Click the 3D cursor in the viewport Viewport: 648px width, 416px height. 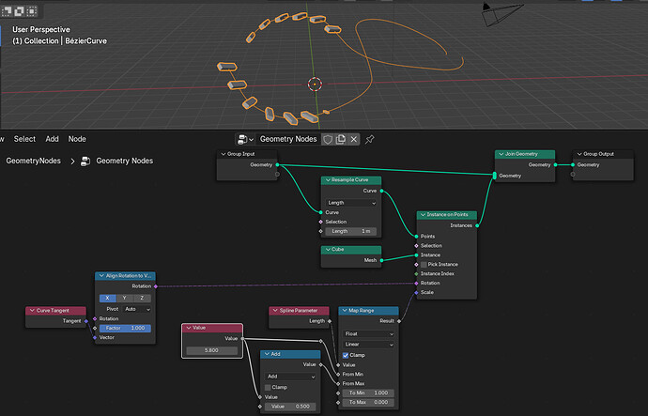tap(315, 85)
